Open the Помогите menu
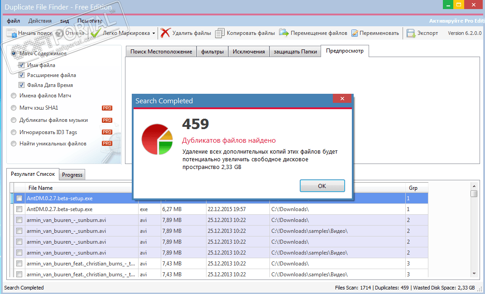Screen dimensions: 485x294 (90, 21)
